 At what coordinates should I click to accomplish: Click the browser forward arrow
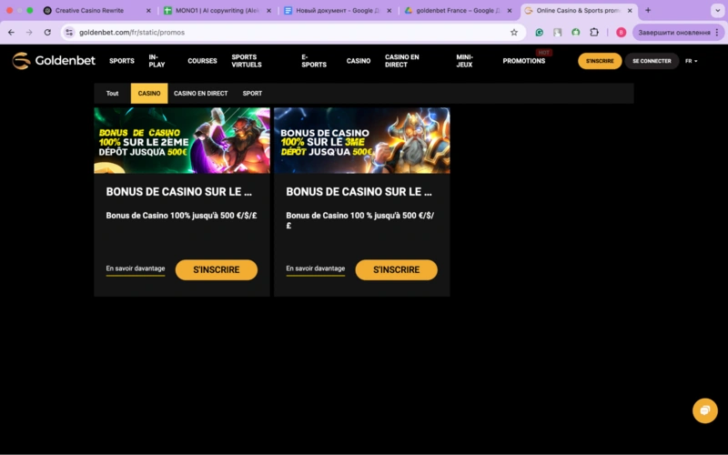pos(29,33)
